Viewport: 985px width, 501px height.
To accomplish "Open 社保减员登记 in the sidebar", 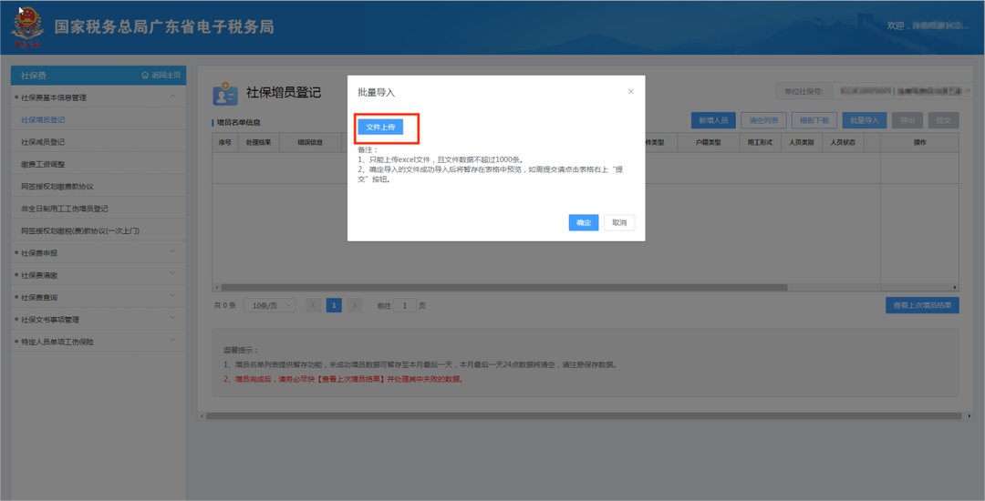I will tap(43, 142).
